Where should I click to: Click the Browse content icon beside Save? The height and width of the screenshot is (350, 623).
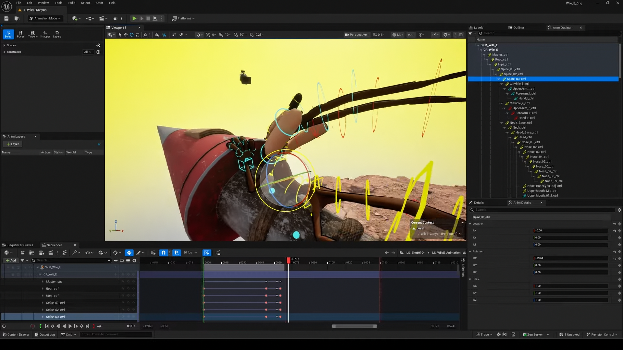tap(17, 18)
